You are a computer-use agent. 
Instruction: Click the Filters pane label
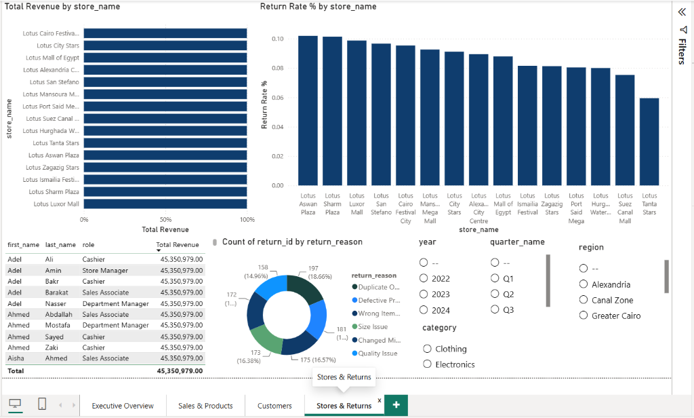tap(682, 52)
